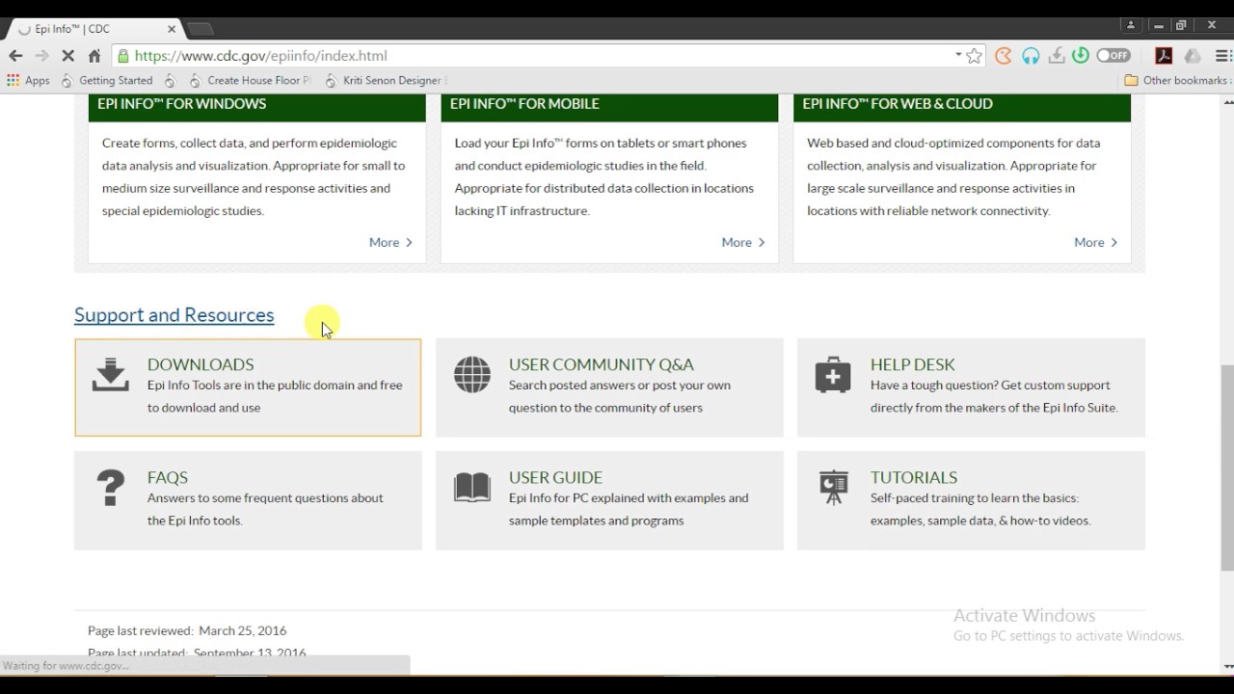Go back with the browser back arrow
The height and width of the screenshot is (694, 1234).
click(x=15, y=56)
